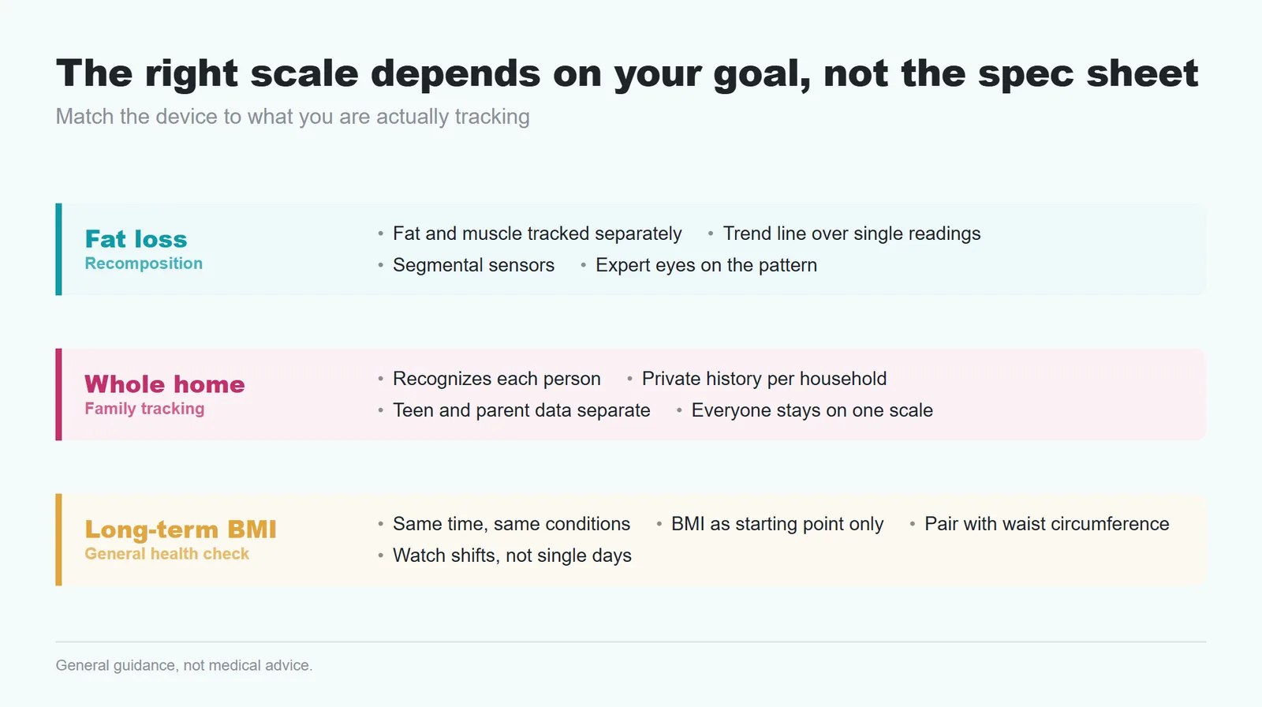Select 'Expert eyes on the pattern' bullet

(x=706, y=265)
